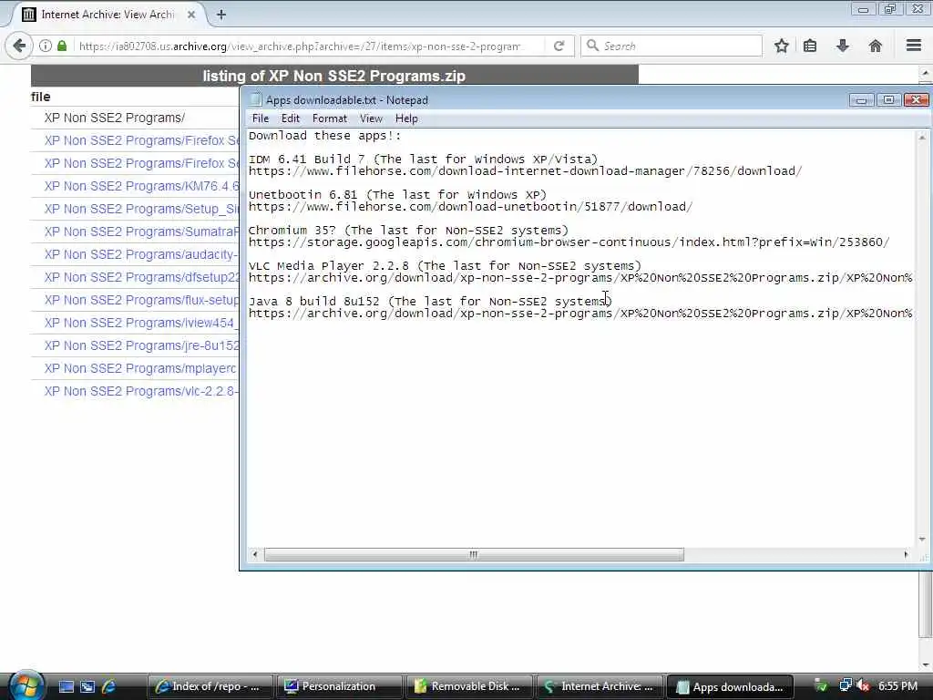933x700 pixels.
Task: Open XP Non SSE2 Programs/flux-setup link
Action: [x=141, y=300]
